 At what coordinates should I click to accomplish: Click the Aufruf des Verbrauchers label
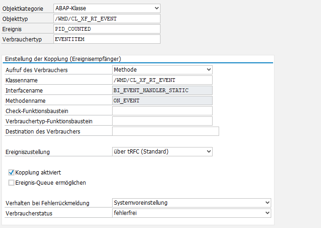click(37, 70)
